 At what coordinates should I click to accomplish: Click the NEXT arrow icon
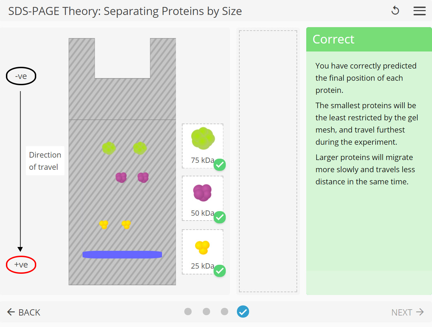click(421, 312)
